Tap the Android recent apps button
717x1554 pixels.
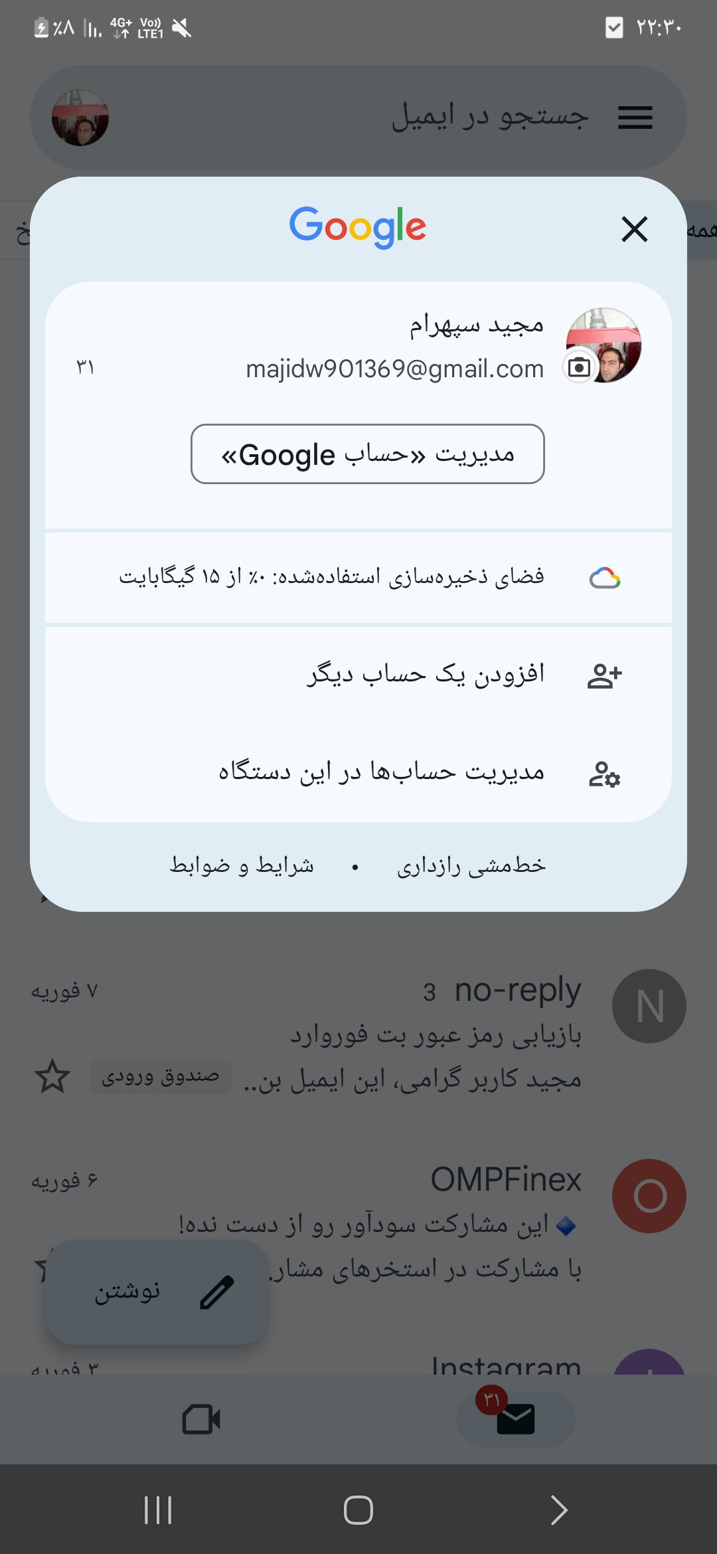coord(158,1510)
